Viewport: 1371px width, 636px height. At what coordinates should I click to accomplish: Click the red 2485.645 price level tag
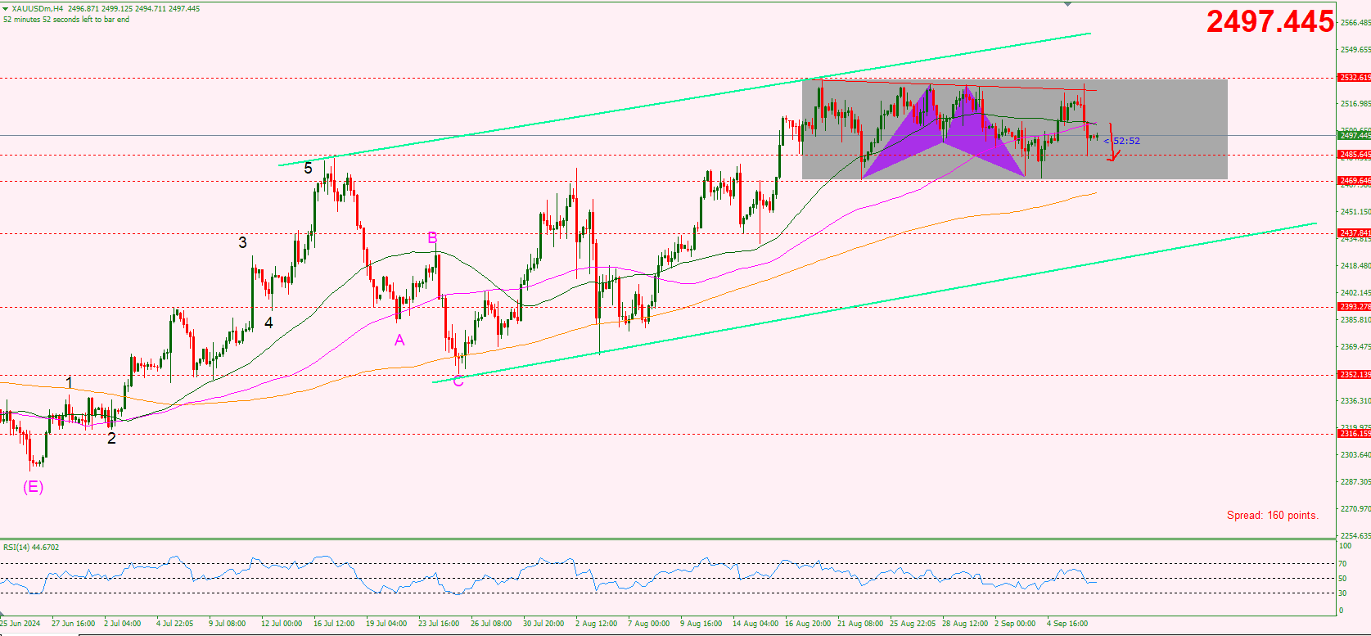pyautogui.click(x=1355, y=155)
